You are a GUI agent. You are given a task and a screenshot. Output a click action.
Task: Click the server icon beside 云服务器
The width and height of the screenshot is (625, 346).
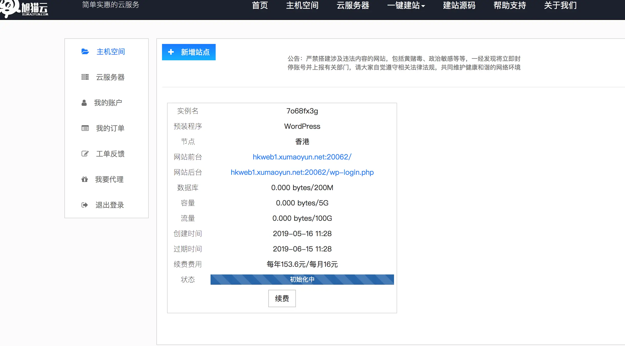85,77
